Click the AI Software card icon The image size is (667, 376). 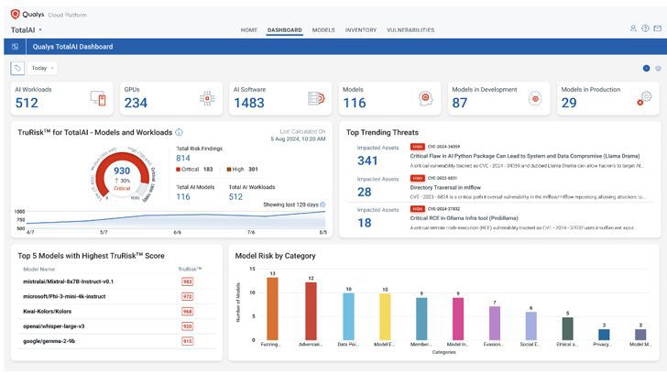[316, 98]
